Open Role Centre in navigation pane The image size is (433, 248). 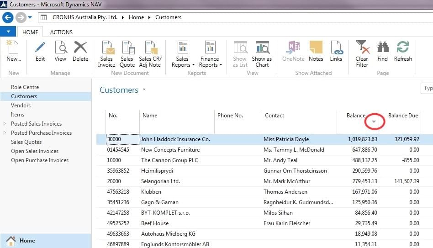25,87
